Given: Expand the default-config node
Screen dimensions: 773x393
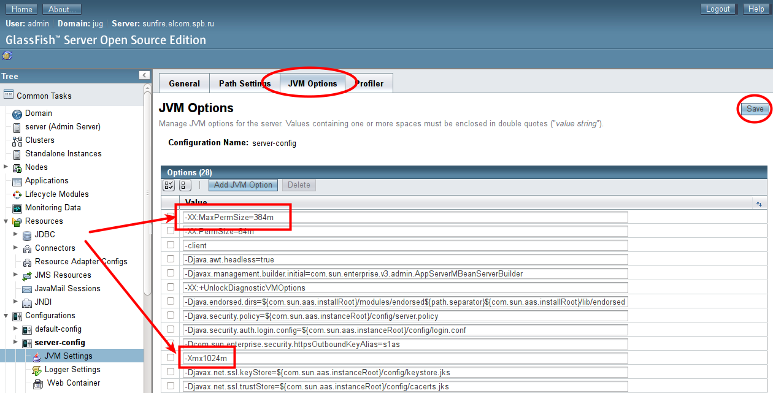Looking at the screenshot, I should (16, 329).
